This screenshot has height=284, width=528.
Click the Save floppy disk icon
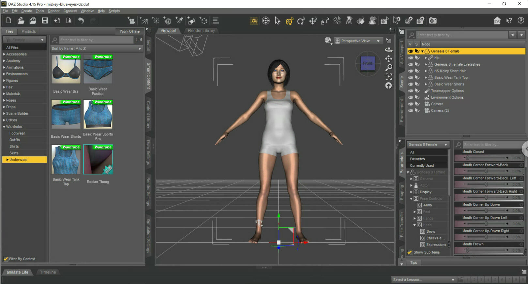pos(45,21)
